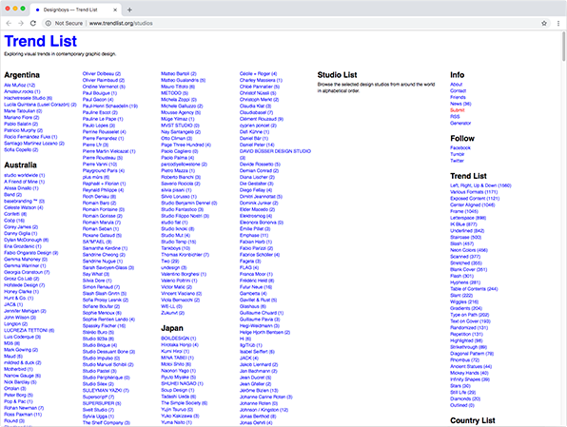Reload the page with refresh icon

coord(33,23)
